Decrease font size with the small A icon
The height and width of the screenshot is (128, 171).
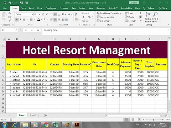click(47, 15)
